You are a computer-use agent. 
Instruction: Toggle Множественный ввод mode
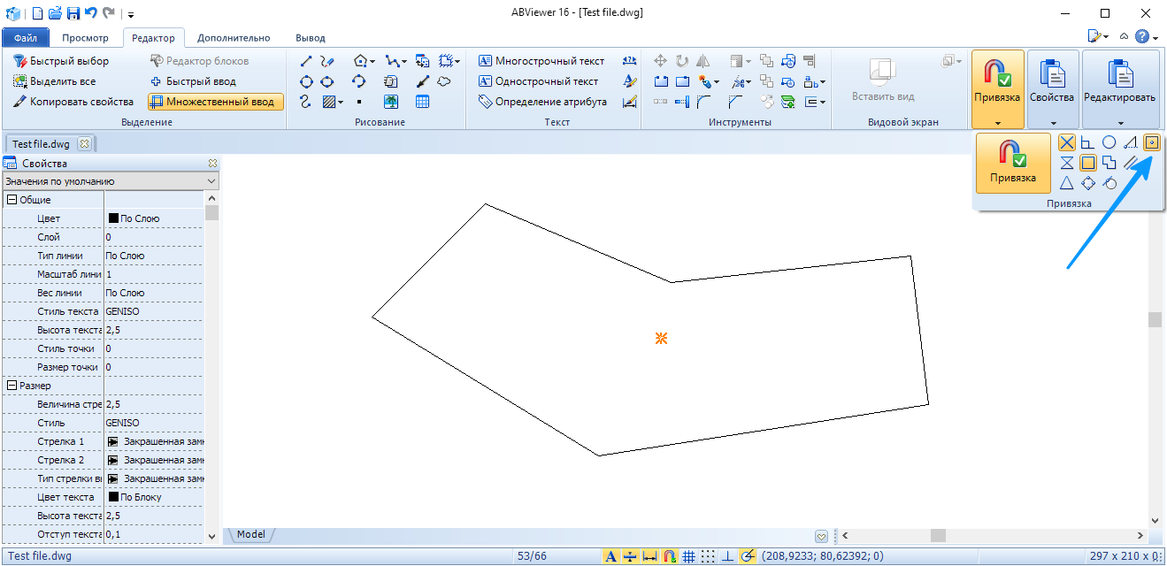(x=216, y=102)
